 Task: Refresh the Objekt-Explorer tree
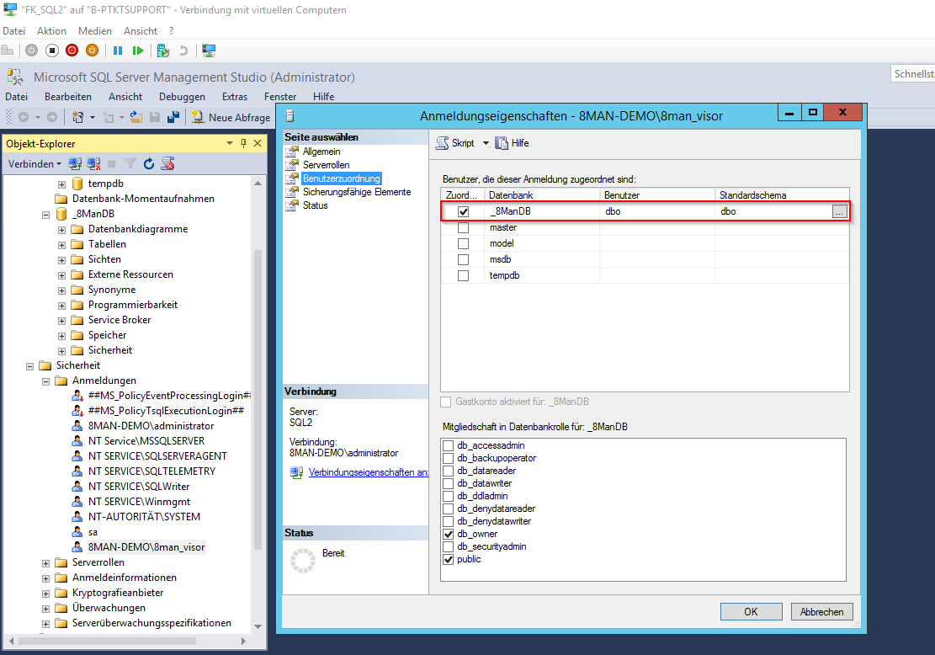coord(149,163)
